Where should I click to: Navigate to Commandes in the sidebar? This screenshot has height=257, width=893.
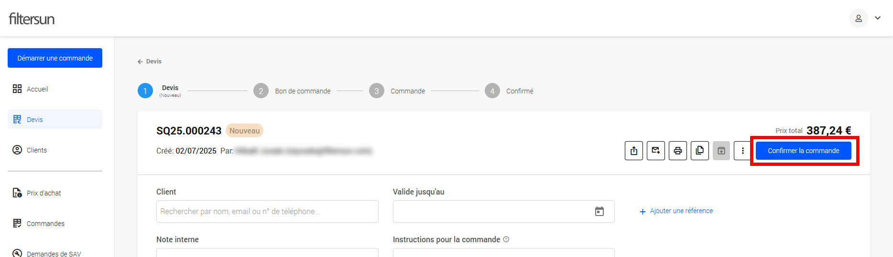45,224
